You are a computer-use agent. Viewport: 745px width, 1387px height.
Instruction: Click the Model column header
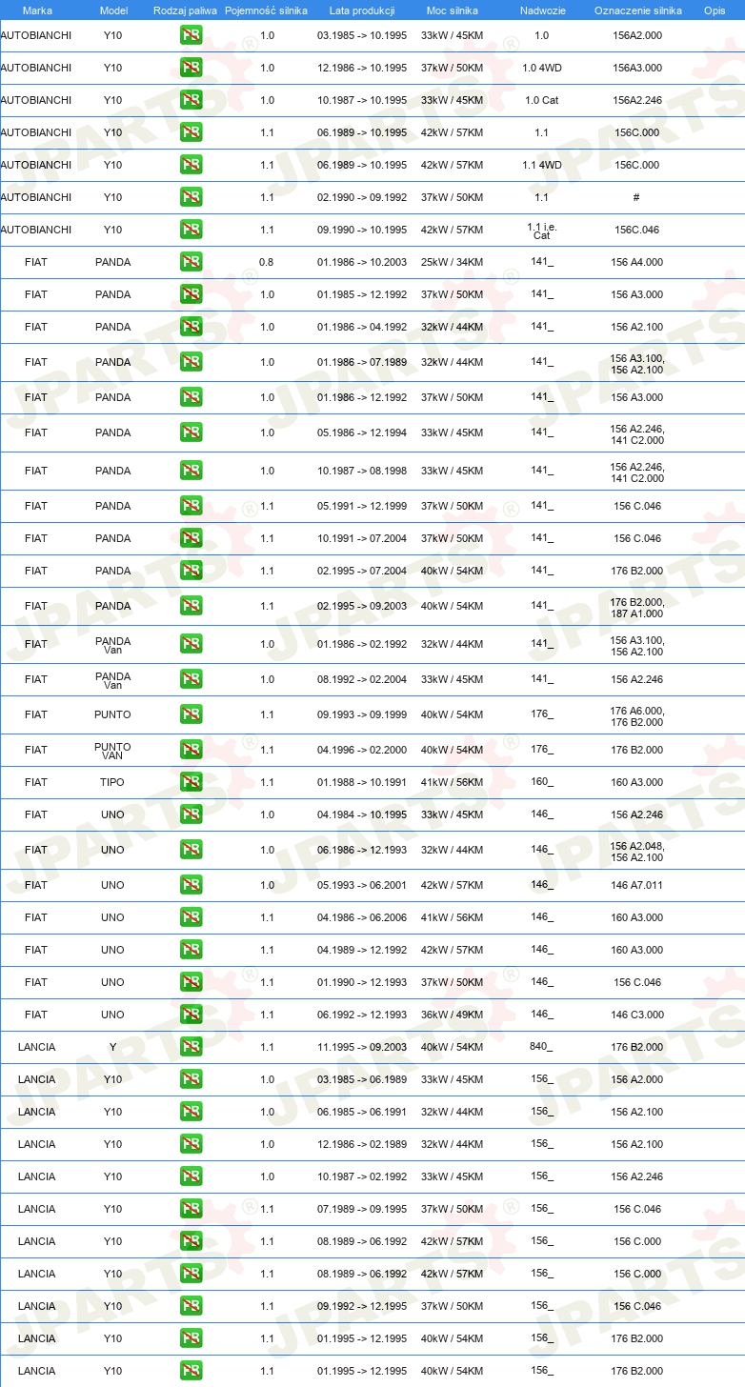pos(113,10)
